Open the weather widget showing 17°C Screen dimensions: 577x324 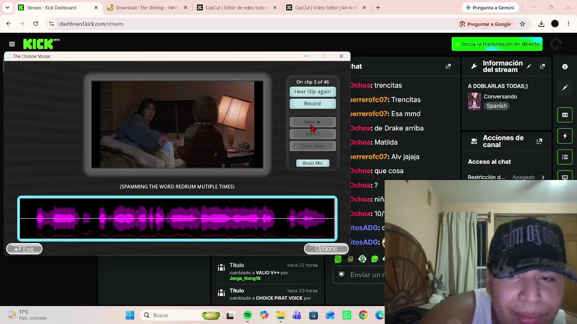pos(27,315)
